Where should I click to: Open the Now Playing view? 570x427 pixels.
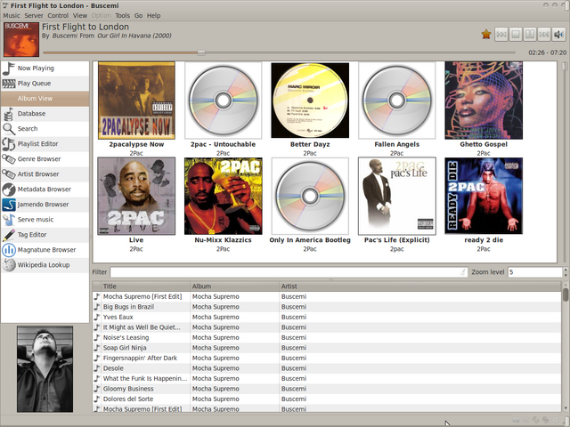click(45, 68)
